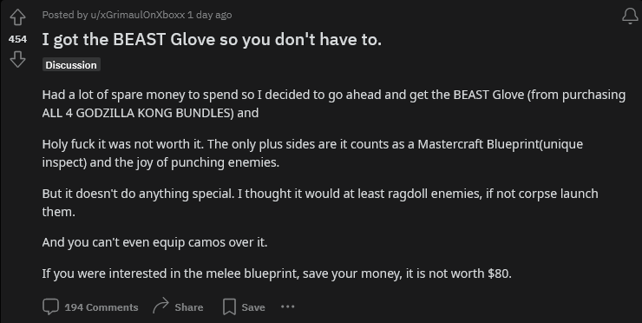Toggle post notifications with the bell icon

[x=630, y=16]
